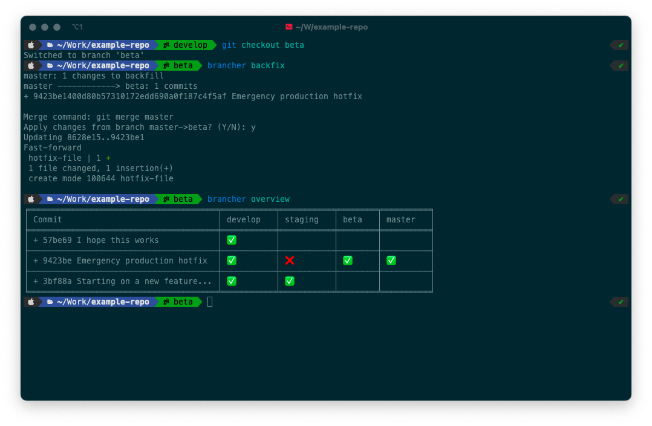
Task: Click the 'Apply changes from branch master->beta?' prompt
Action: (x=140, y=127)
